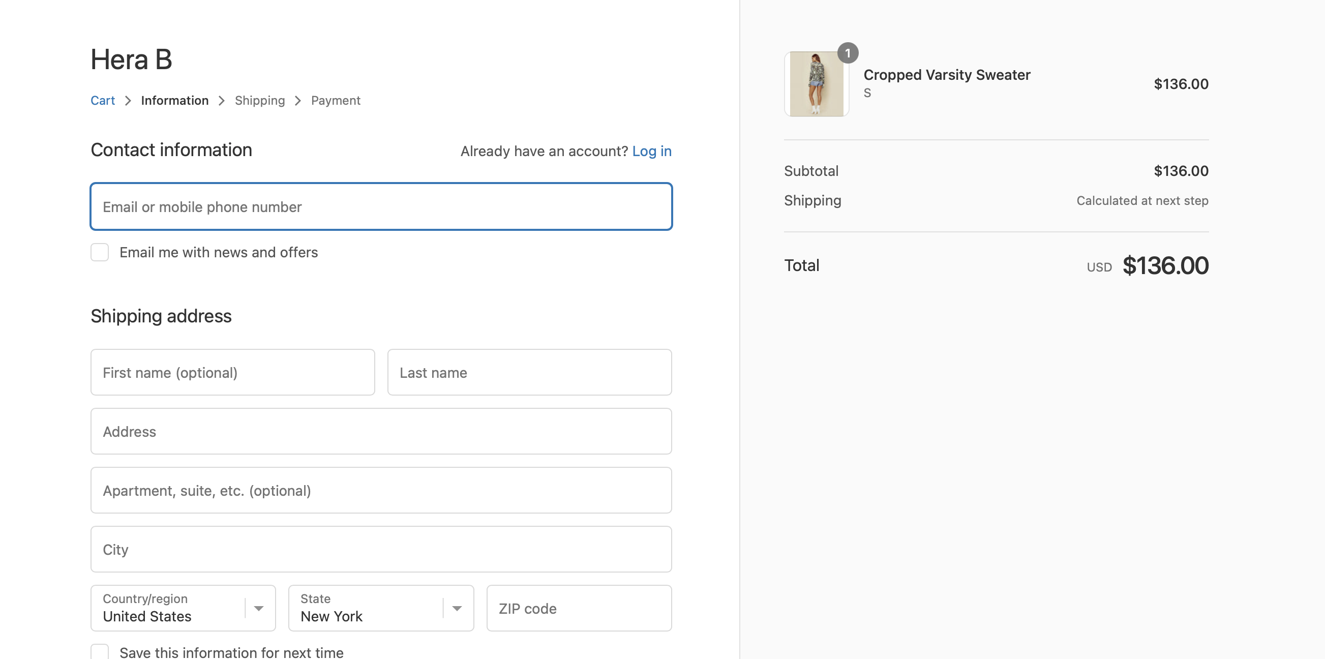Click the Log in link
The width and height of the screenshot is (1325, 659).
[652, 151]
